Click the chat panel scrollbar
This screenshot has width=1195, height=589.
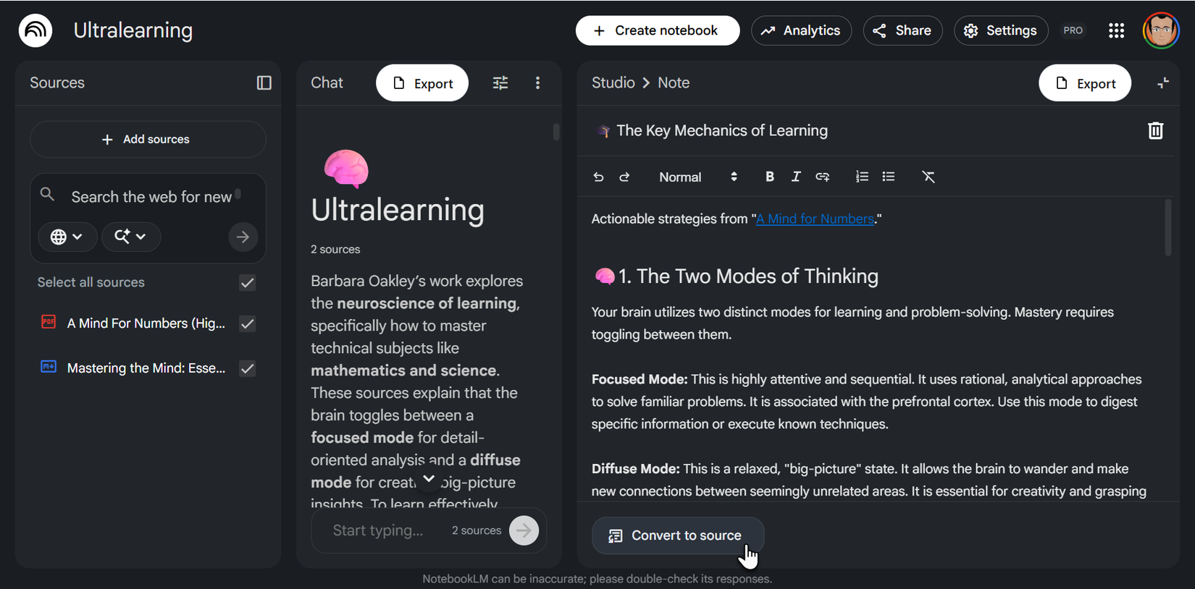coord(556,132)
